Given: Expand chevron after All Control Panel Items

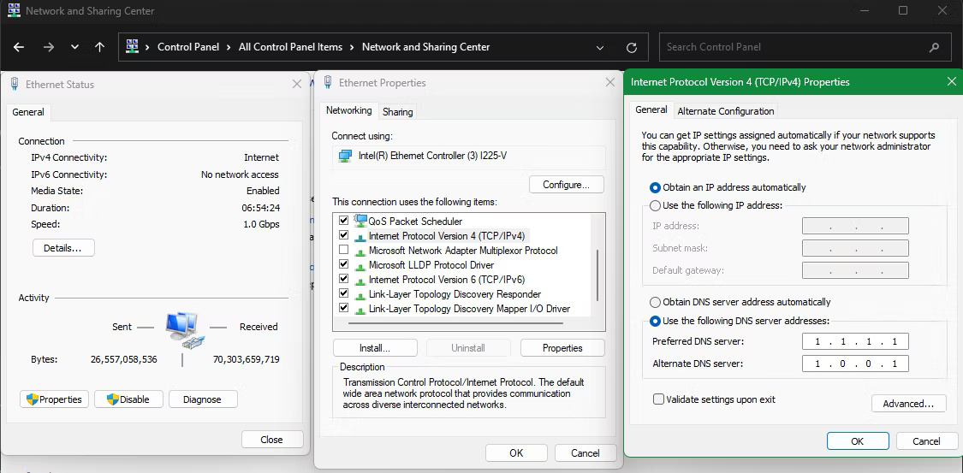Looking at the screenshot, I should tap(352, 47).
